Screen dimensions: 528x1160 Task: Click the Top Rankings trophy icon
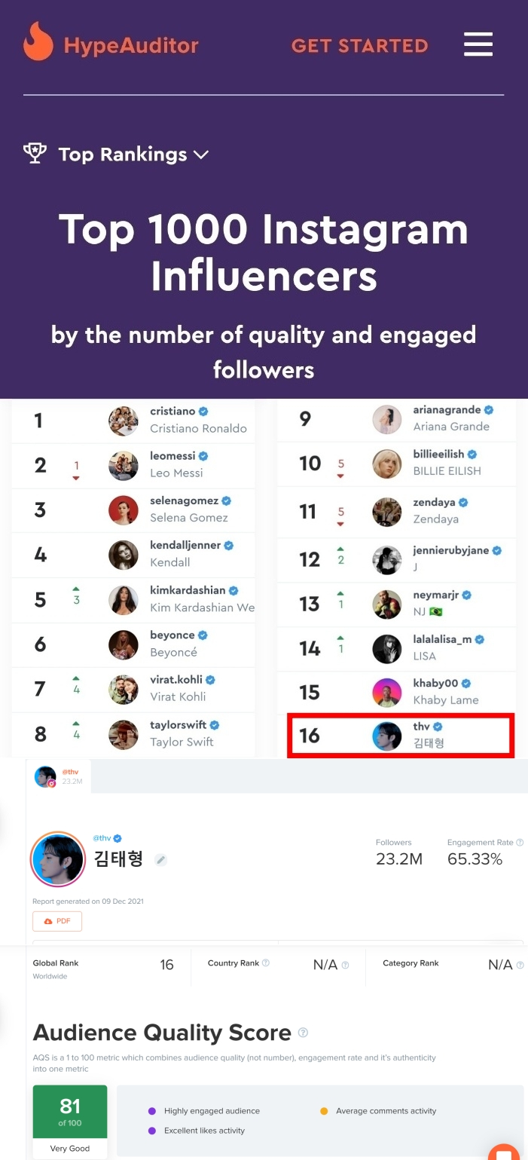click(x=35, y=154)
